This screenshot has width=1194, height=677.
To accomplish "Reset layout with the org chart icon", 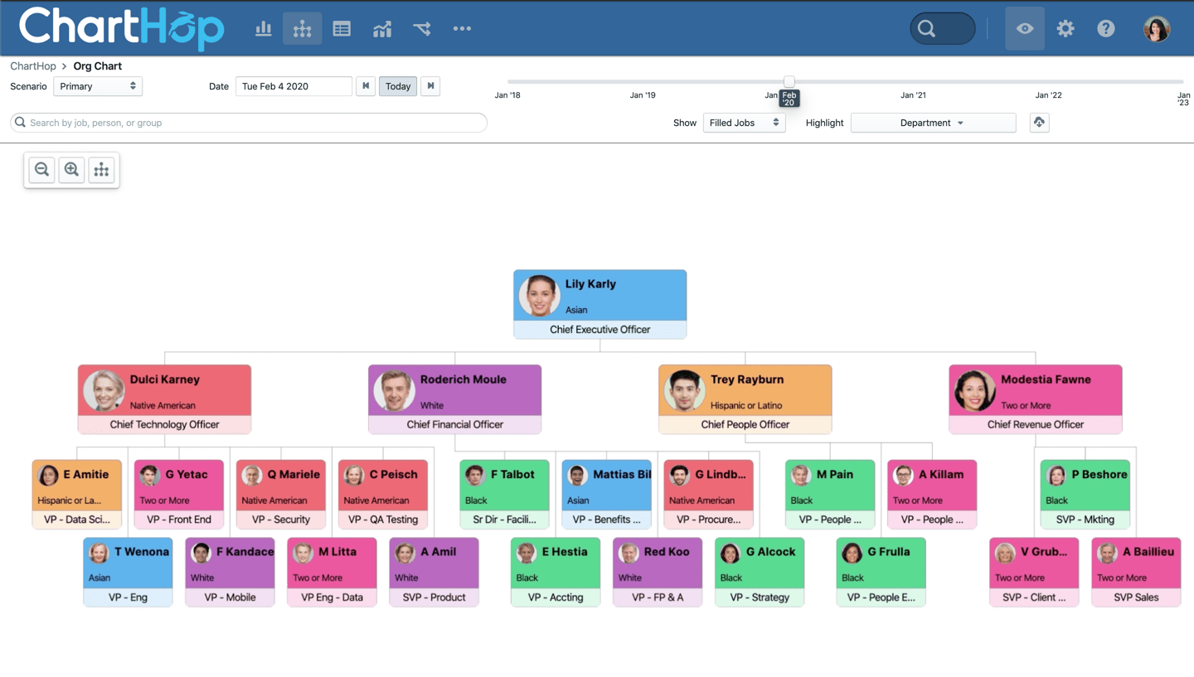I will coord(101,169).
